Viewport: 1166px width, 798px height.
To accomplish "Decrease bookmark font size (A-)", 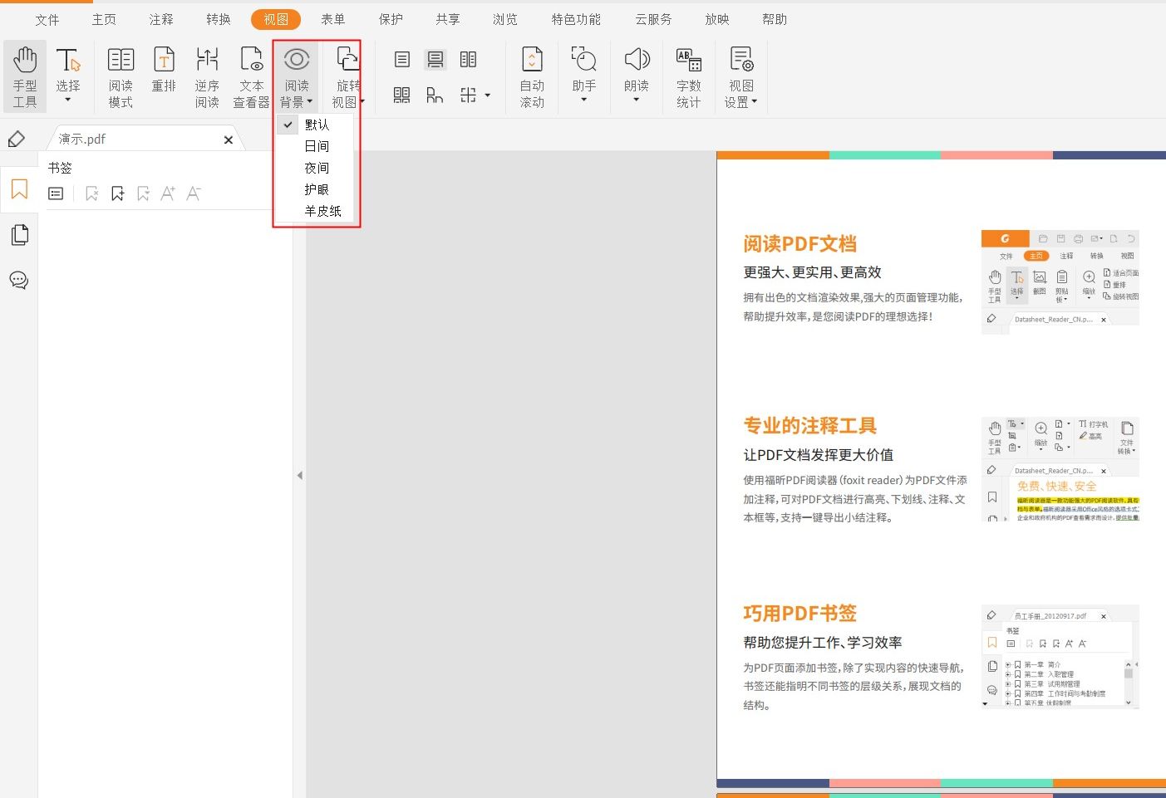I will (x=194, y=193).
